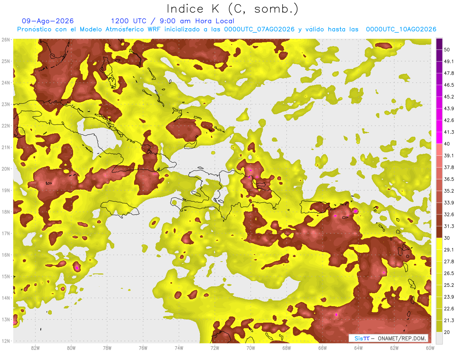Click the longitude axis label '62W'

pyautogui.click(x=394, y=348)
